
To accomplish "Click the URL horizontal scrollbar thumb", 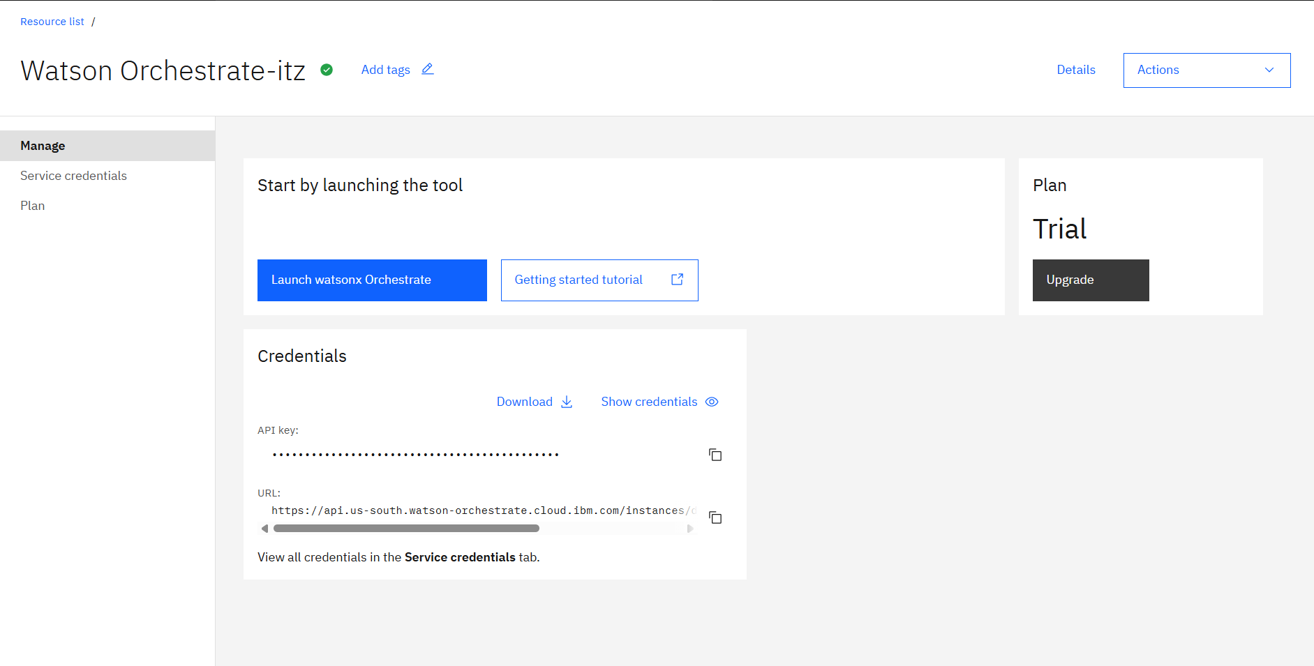I will [x=406, y=529].
